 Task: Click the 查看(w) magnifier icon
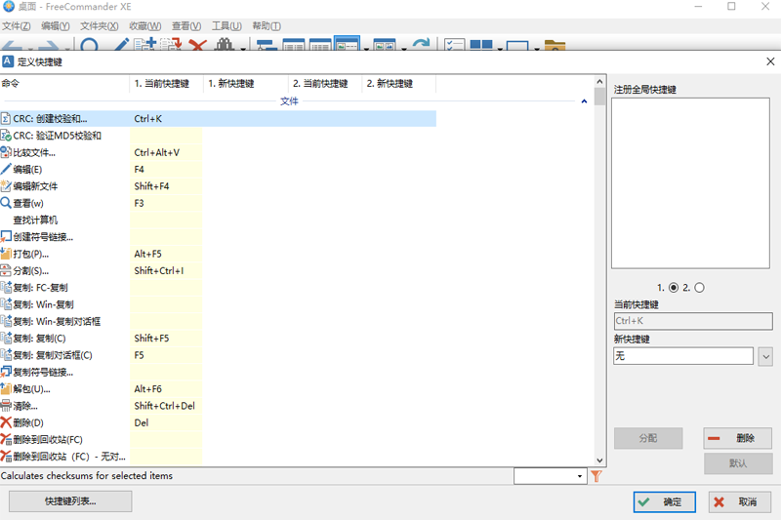tap(6, 203)
